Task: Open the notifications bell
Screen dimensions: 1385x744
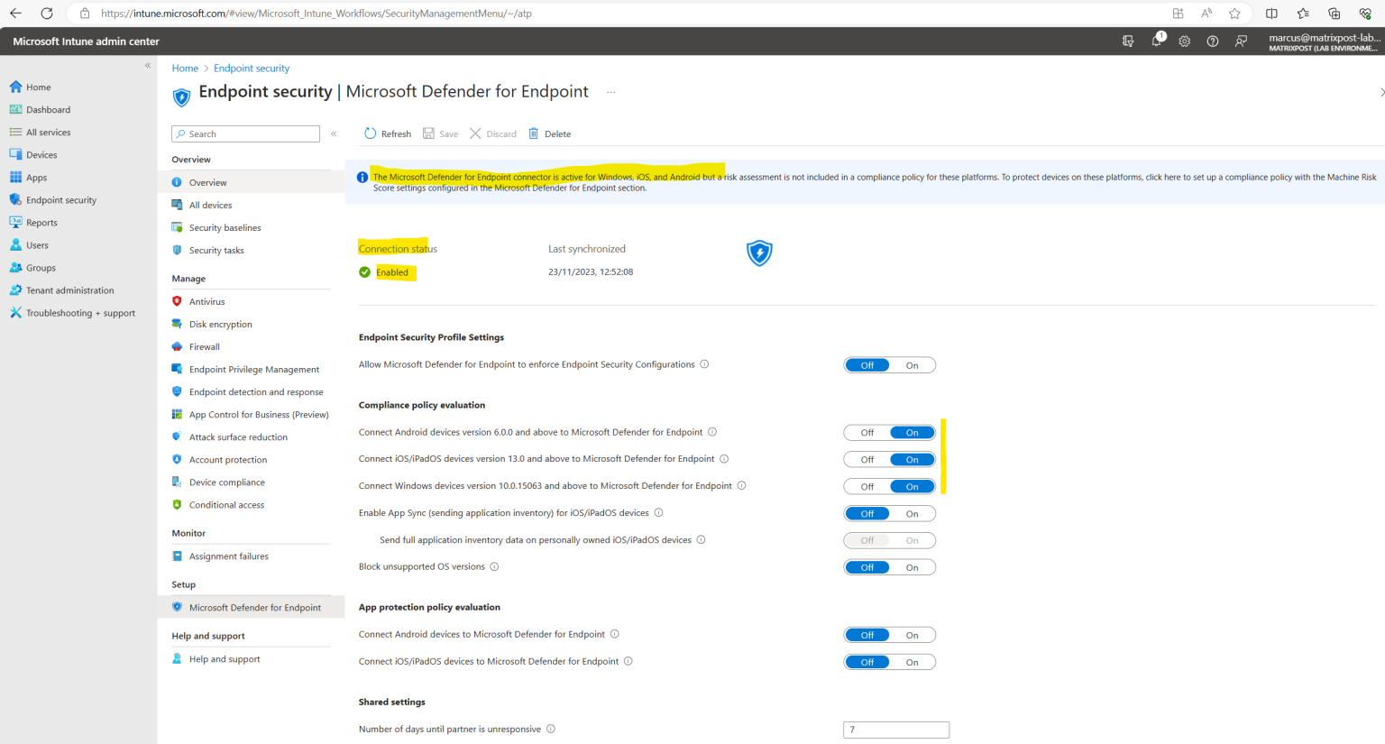Action: (x=1156, y=41)
